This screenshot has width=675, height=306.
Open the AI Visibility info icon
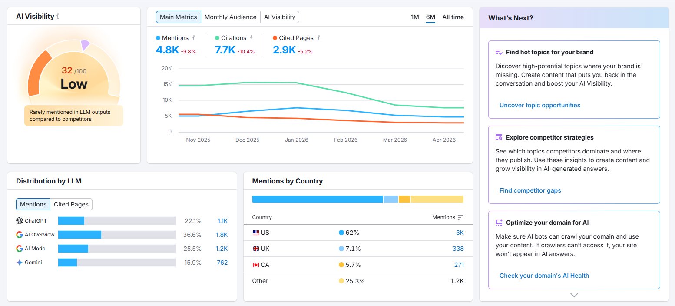[x=58, y=17]
